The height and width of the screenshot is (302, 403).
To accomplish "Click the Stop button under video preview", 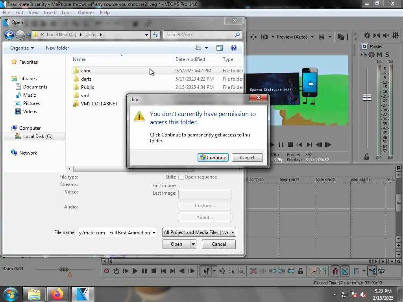I will point(290,145).
